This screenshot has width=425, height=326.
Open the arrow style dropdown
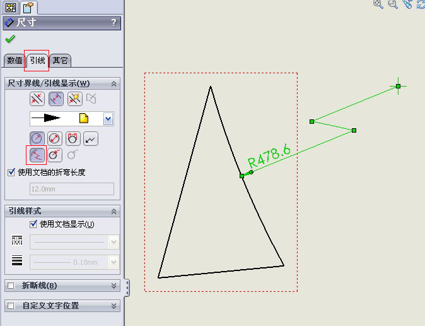click(x=108, y=119)
